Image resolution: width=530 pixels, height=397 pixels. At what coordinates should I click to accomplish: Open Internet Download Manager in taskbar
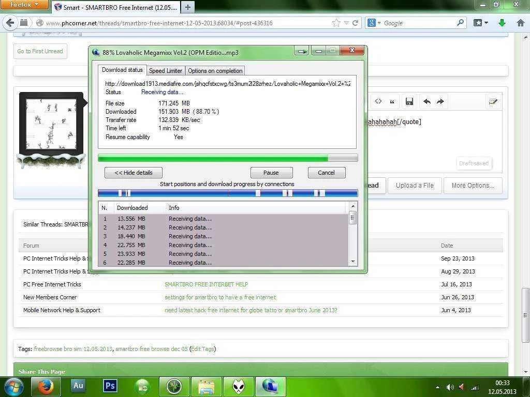pyautogui.click(x=270, y=387)
